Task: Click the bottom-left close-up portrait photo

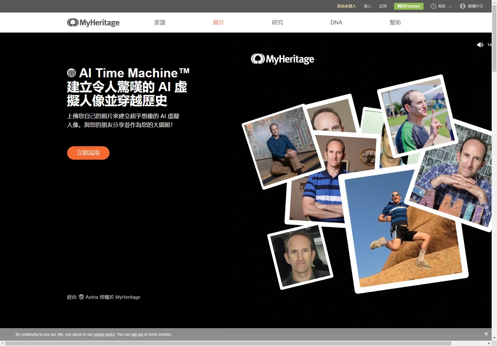Action: (x=300, y=257)
